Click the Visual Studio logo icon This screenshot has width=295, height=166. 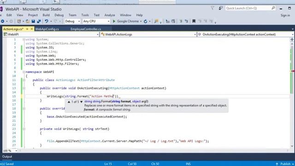[1, 9]
